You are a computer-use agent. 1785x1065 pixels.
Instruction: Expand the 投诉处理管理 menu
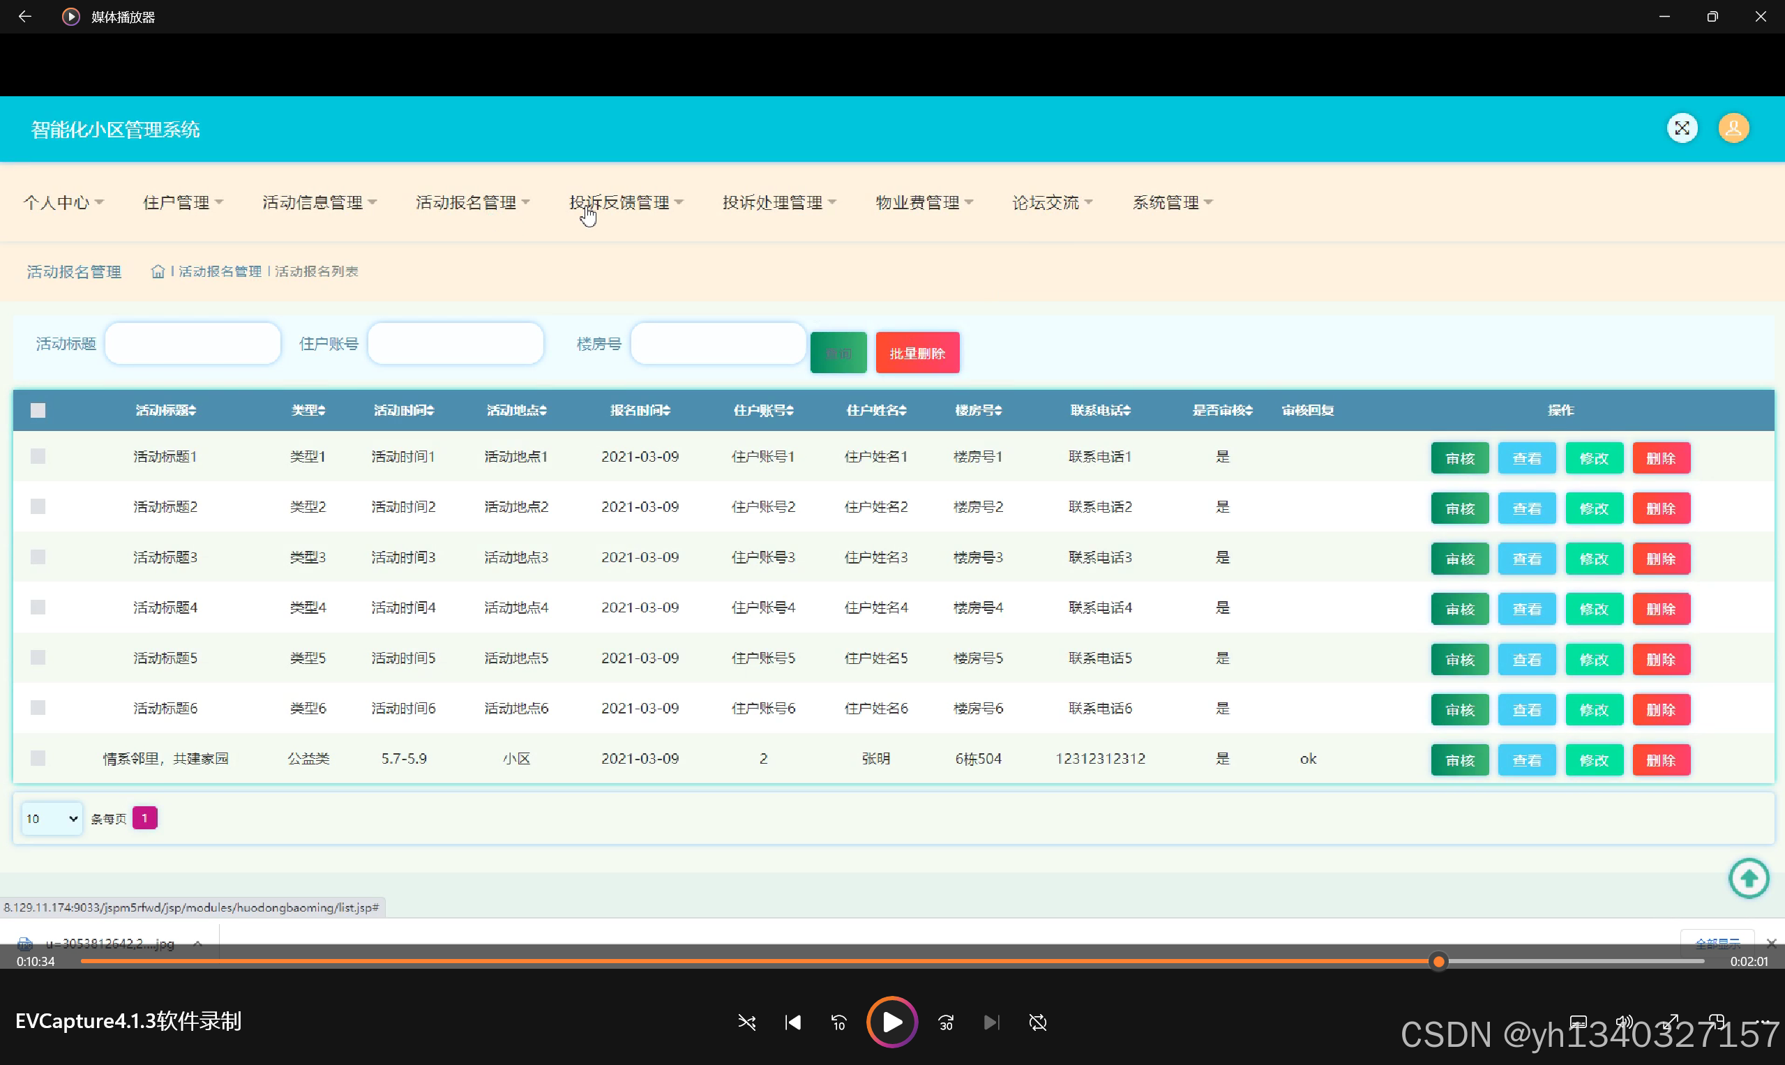[779, 202]
